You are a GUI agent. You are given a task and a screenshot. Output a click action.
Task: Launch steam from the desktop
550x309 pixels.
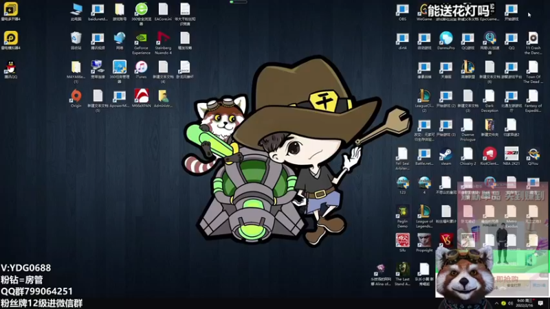(445, 157)
